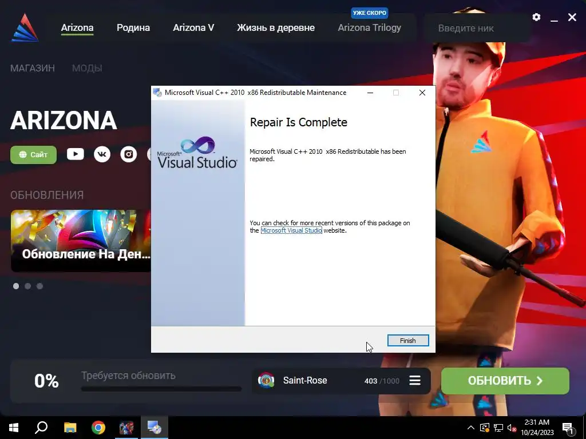Open notification center icon
The height and width of the screenshot is (439, 586).
coord(568,428)
